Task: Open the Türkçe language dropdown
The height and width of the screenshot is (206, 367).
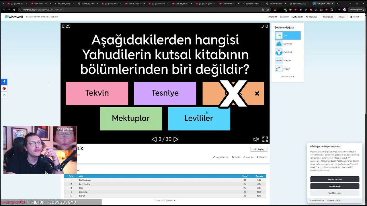Action: click(356, 17)
